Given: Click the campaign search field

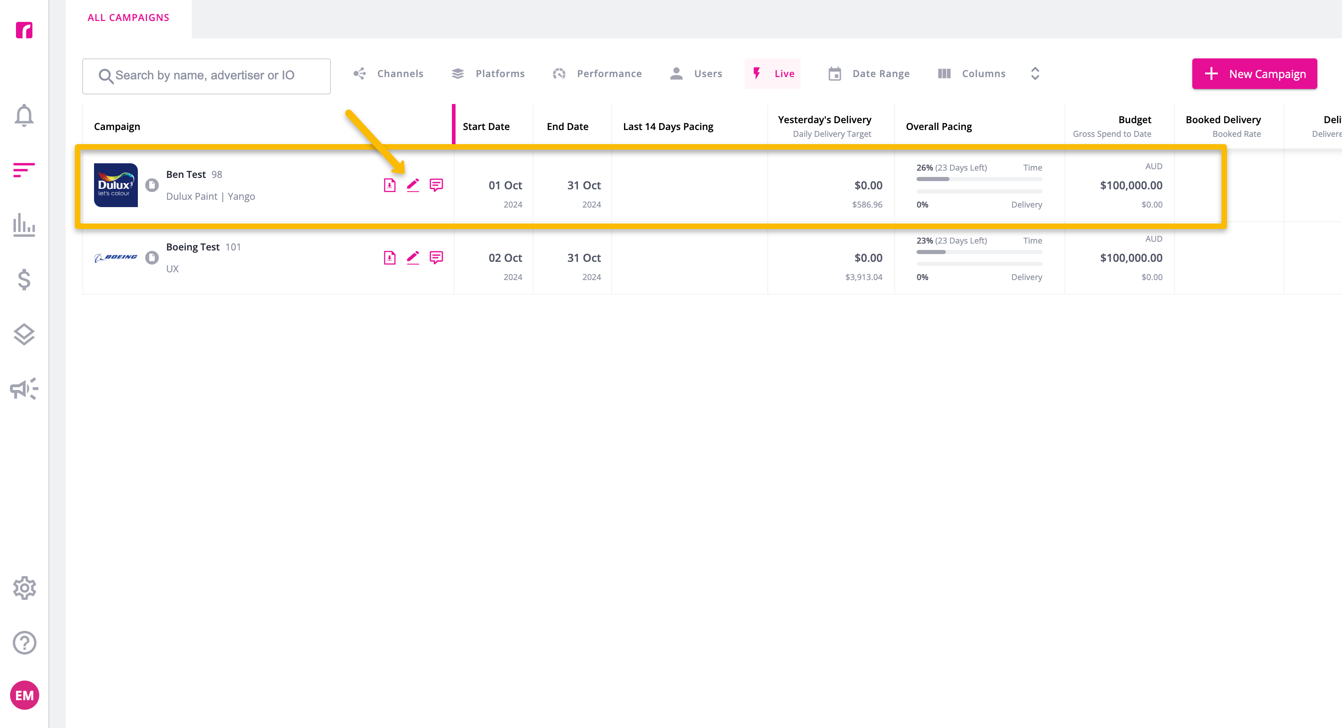Looking at the screenshot, I should (206, 76).
